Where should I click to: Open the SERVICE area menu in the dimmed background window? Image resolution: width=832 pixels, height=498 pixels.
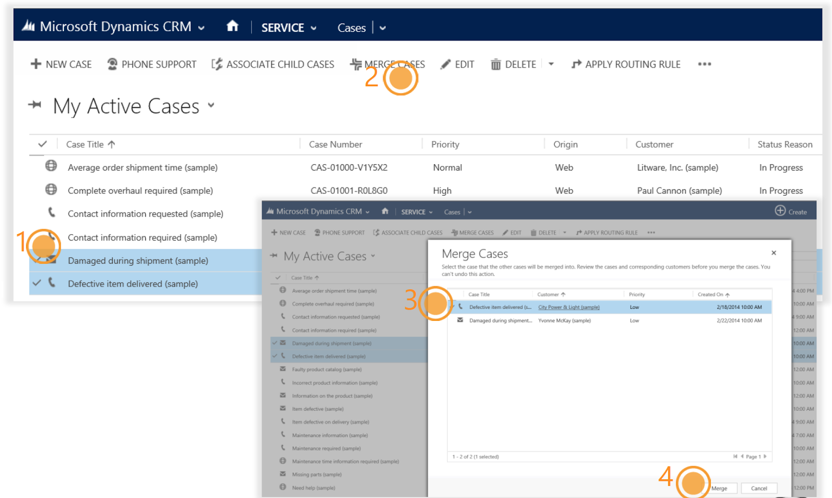417,212
